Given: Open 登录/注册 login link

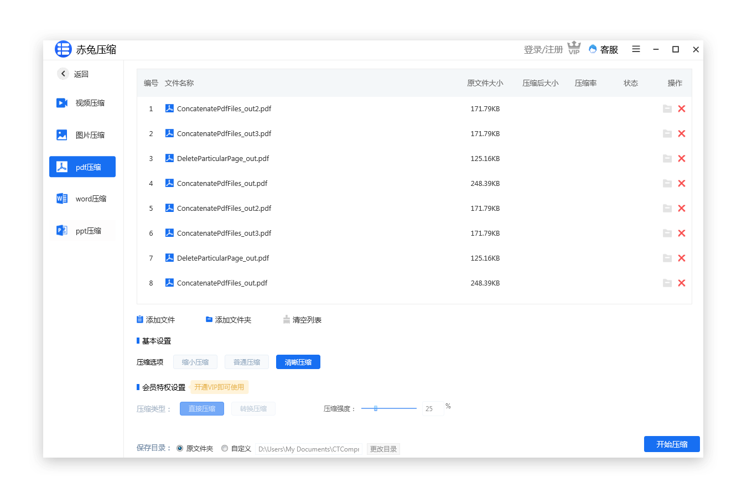Looking at the screenshot, I should 543,50.
